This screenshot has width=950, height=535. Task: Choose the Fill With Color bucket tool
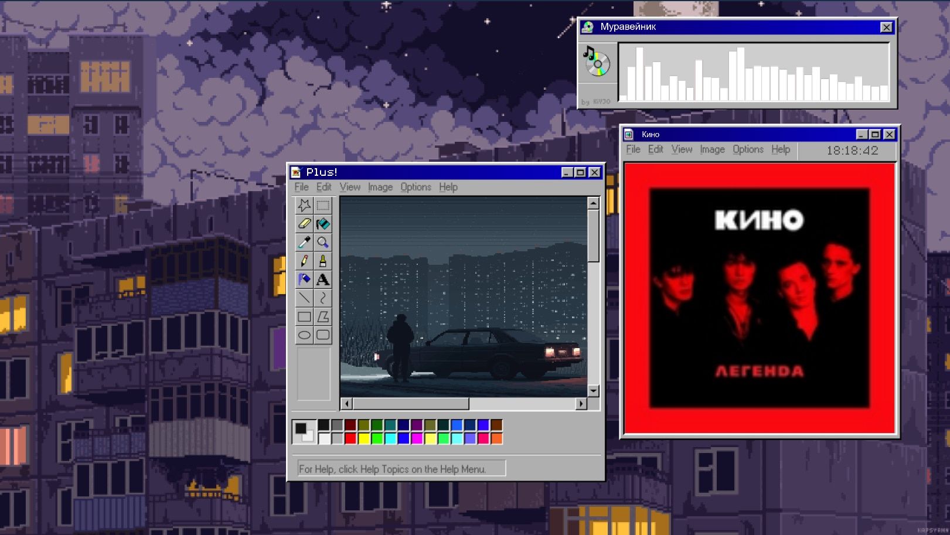(x=323, y=224)
